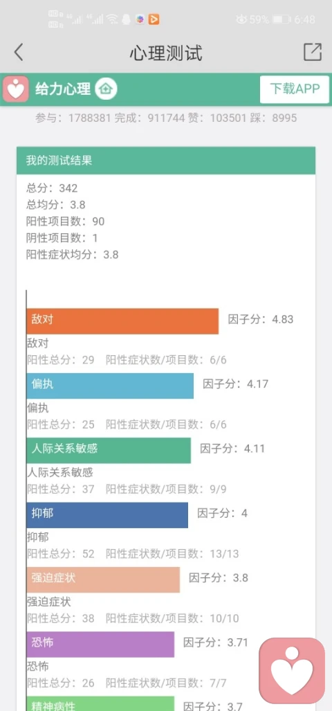This screenshot has width=332, height=711.
Task: Tap the orange video app notification icon
Action: (154, 19)
